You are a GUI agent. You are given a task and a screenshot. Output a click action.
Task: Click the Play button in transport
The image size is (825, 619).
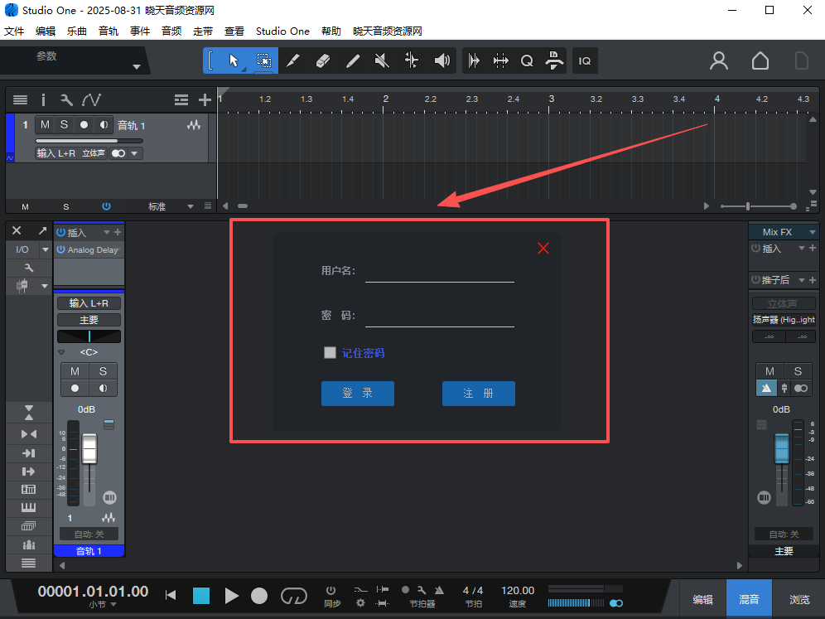[x=232, y=595]
